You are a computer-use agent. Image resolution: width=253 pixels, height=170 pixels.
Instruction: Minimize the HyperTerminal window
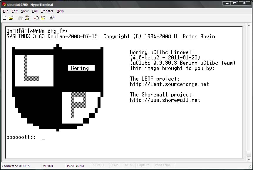tap(227, 3)
